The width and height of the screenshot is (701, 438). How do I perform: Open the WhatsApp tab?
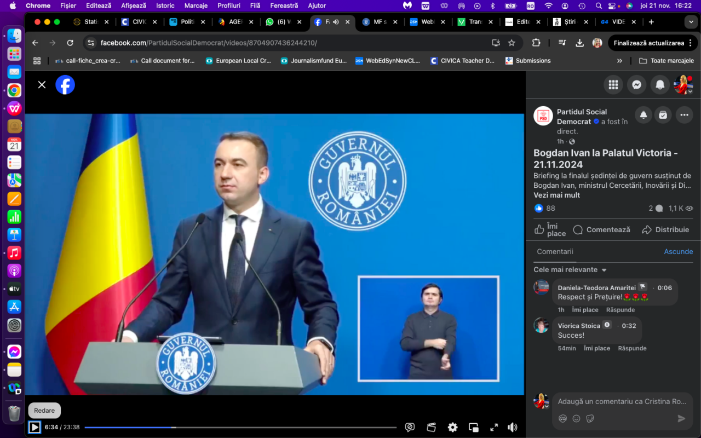point(284,22)
